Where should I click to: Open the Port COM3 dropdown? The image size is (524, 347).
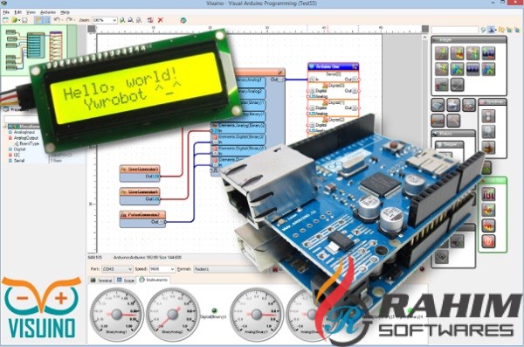[117, 269]
